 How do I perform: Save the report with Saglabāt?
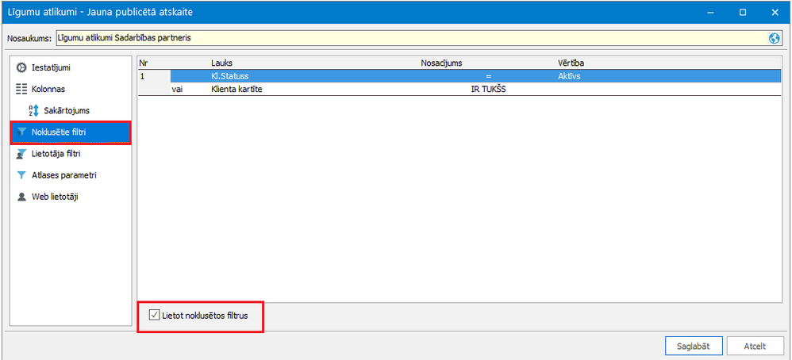click(694, 347)
